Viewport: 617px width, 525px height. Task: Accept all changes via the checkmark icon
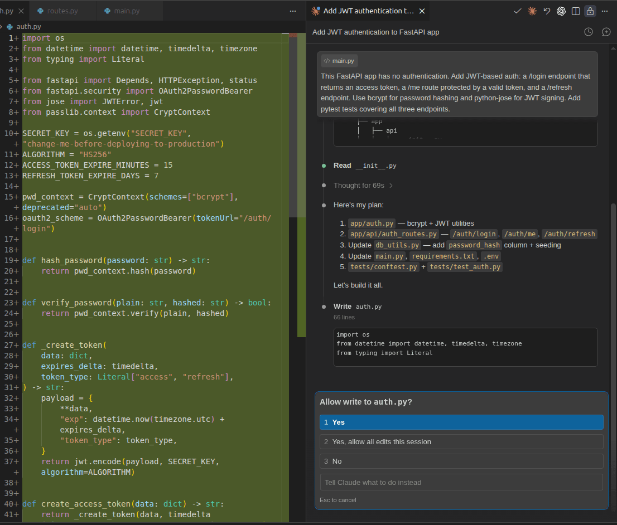click(x=517, y=11)
